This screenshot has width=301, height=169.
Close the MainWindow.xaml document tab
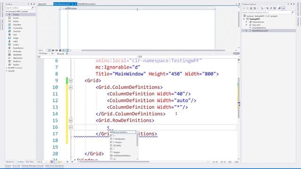click(x=75, y=4)
